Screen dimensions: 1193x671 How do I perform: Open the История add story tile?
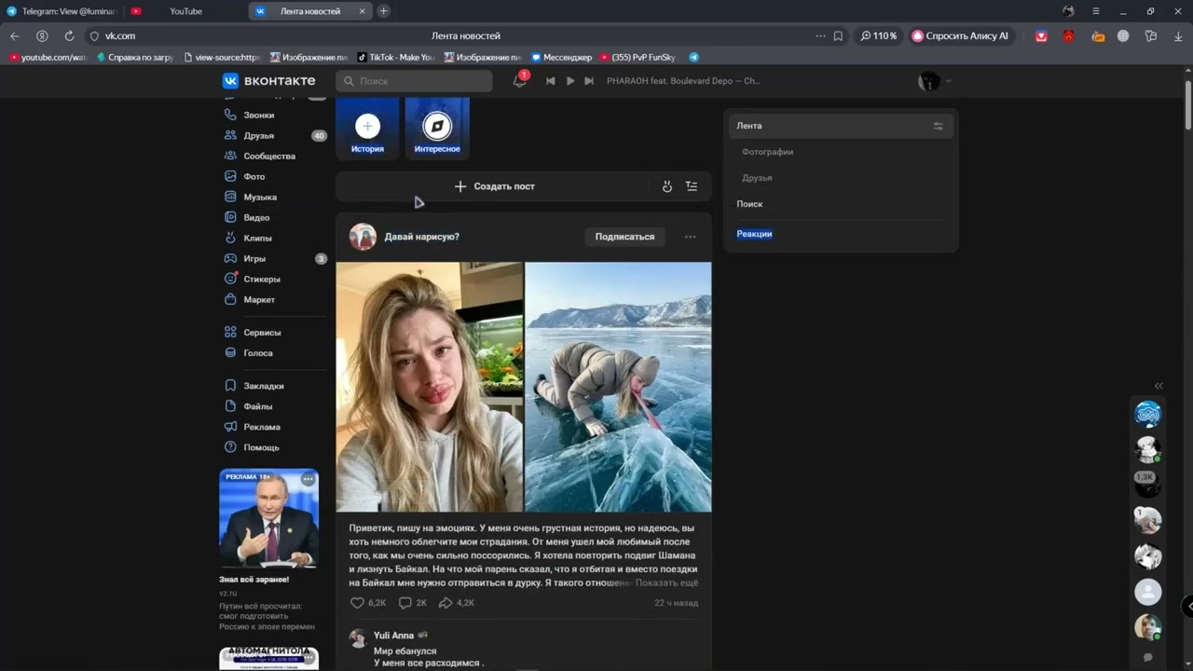click(367, 127)
